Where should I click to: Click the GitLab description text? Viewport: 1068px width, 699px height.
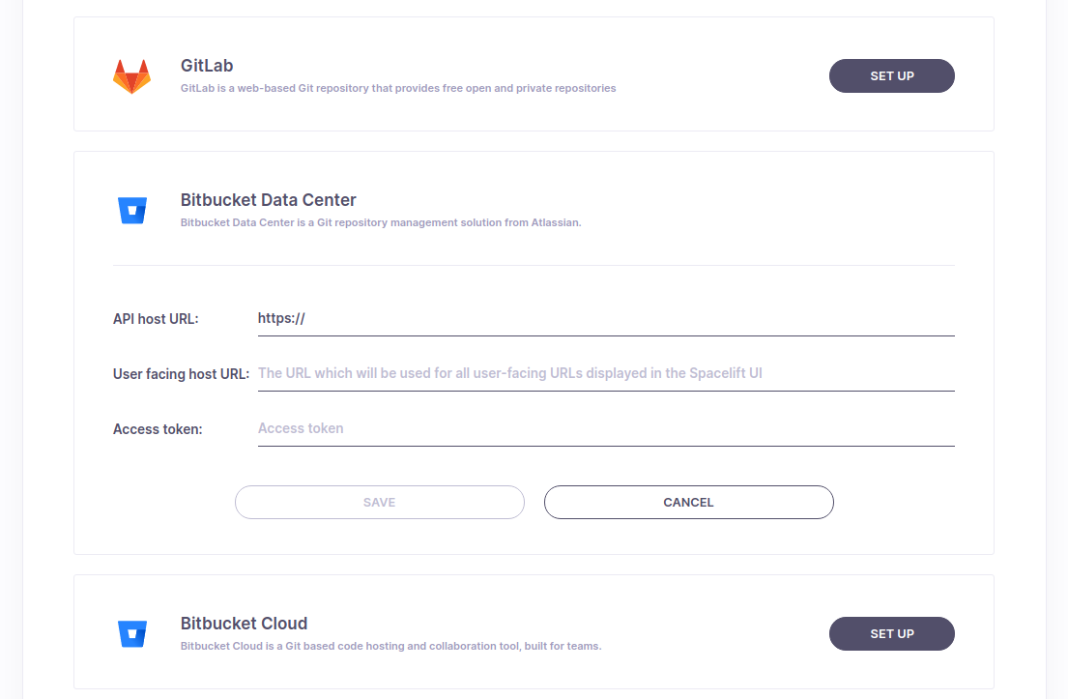398,88
